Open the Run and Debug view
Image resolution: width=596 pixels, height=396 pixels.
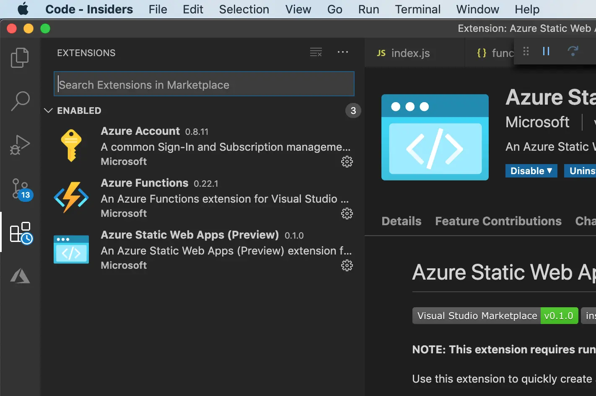pos(20,145)
